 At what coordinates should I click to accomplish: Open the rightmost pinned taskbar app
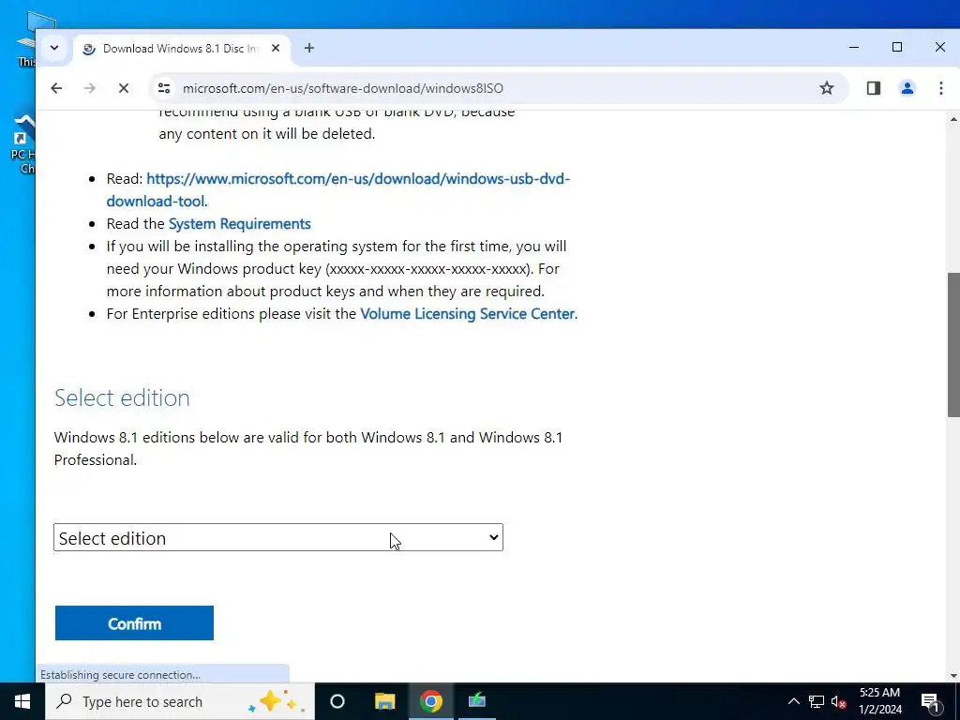click(477, 701)
